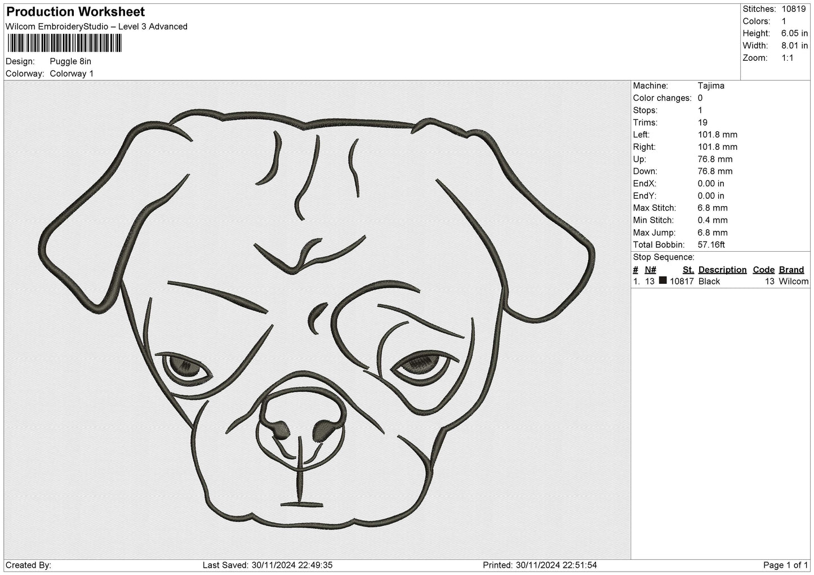The image size is (814, 575).
Task: Click the Up value '76.8 mm'
Action: coord(715,159)
